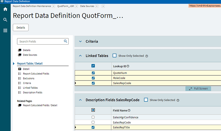The height and width of the screenshot is (131, 221).
Task: Click the magnifier icon in Search Fields
Action: point(65,41)
